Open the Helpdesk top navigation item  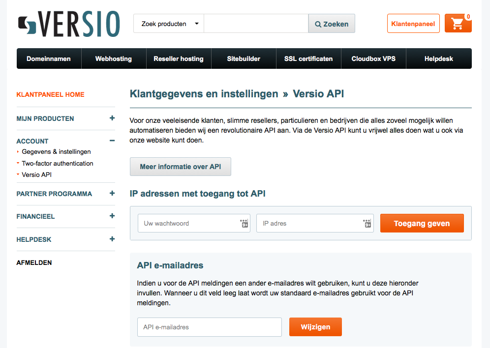pyautogui.click(x=439, y=58)
